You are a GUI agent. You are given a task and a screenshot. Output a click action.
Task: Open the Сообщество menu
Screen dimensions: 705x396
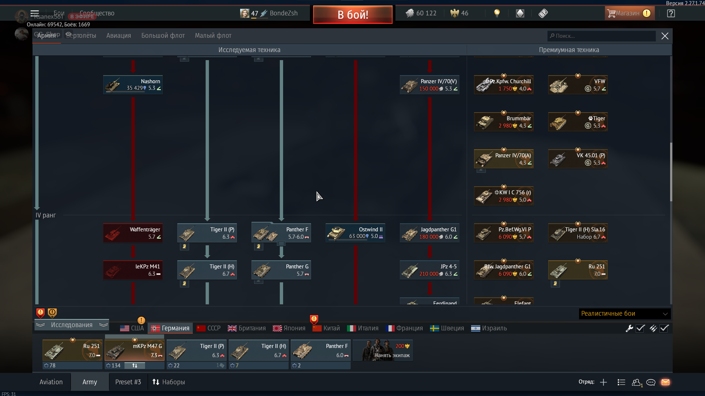point(97,13)
